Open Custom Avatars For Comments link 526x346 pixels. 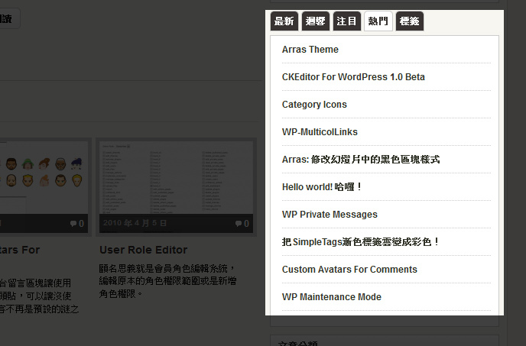(x=349, y=270)
